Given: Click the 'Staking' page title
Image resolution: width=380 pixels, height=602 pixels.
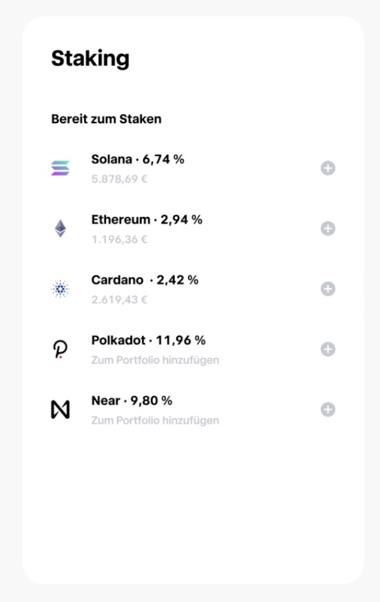Looking at the screenshot, I should (x=90, y=59).
